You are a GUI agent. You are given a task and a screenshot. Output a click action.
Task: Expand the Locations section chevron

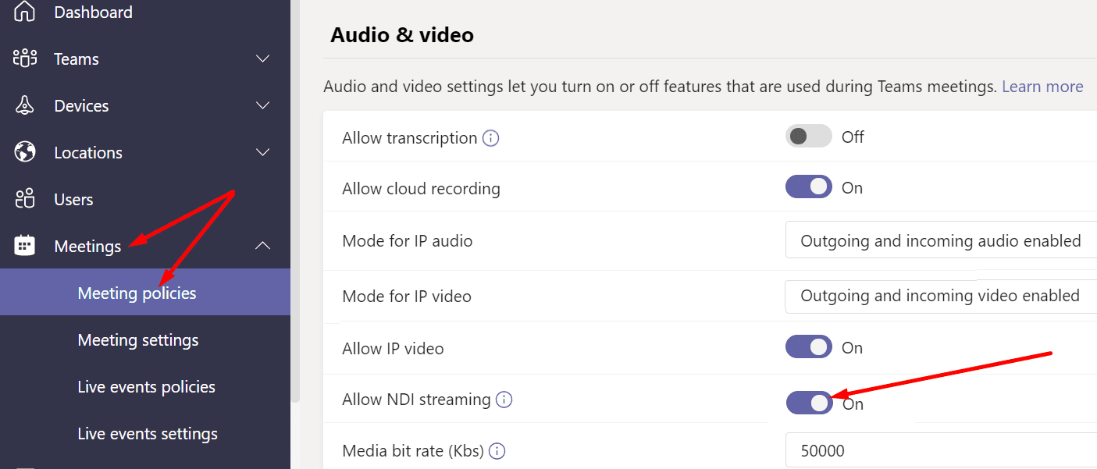coord(263,152)
